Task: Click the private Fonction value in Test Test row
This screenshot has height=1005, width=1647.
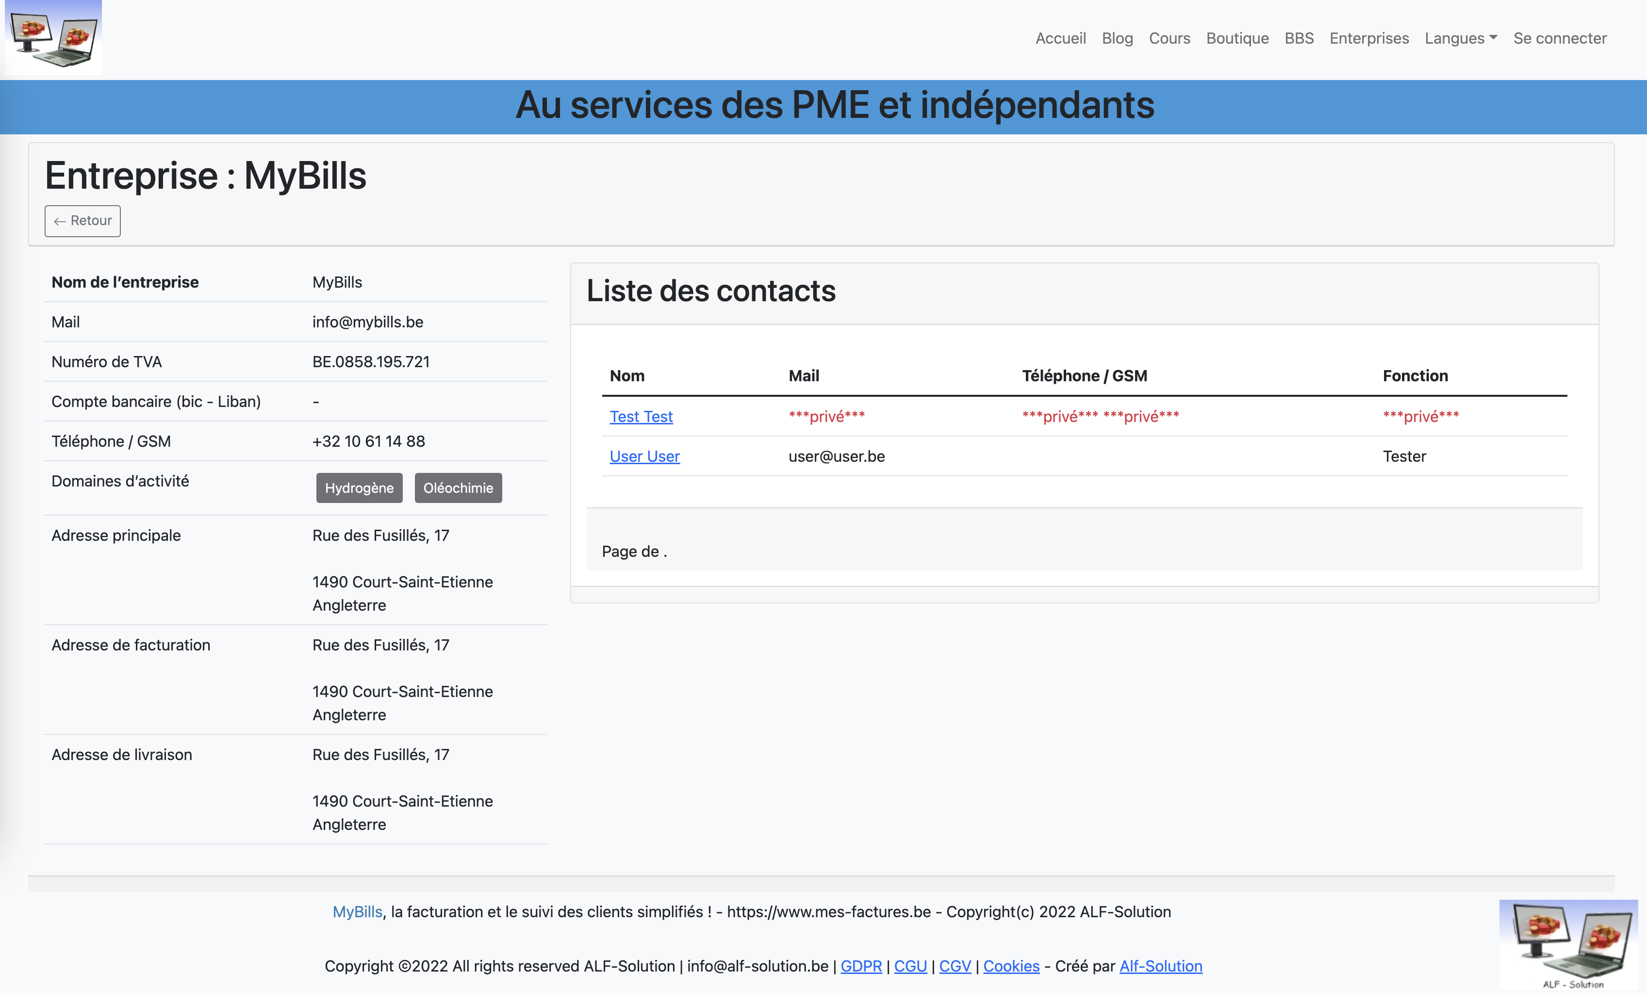Action: point(1420,416)
